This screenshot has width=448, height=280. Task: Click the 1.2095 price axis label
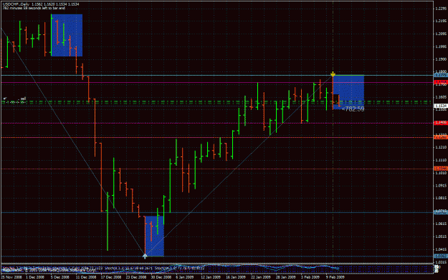coord(441,34)
